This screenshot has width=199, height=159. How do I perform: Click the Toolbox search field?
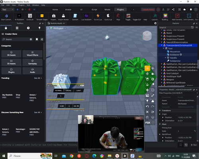[x=17, y=39]
